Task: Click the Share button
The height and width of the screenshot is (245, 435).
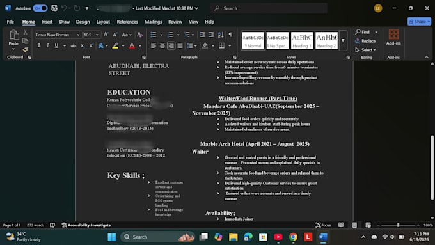Action: pyautogui.click(x=419, y=21)
